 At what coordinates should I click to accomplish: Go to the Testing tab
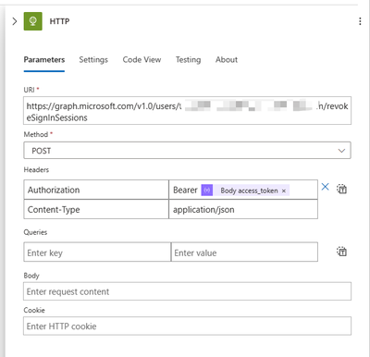click(188, 59)
